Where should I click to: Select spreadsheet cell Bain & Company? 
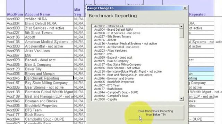[x=49, y=64]
